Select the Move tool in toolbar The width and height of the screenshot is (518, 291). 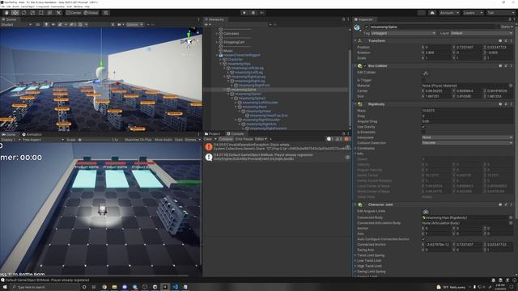coord(15,13)
